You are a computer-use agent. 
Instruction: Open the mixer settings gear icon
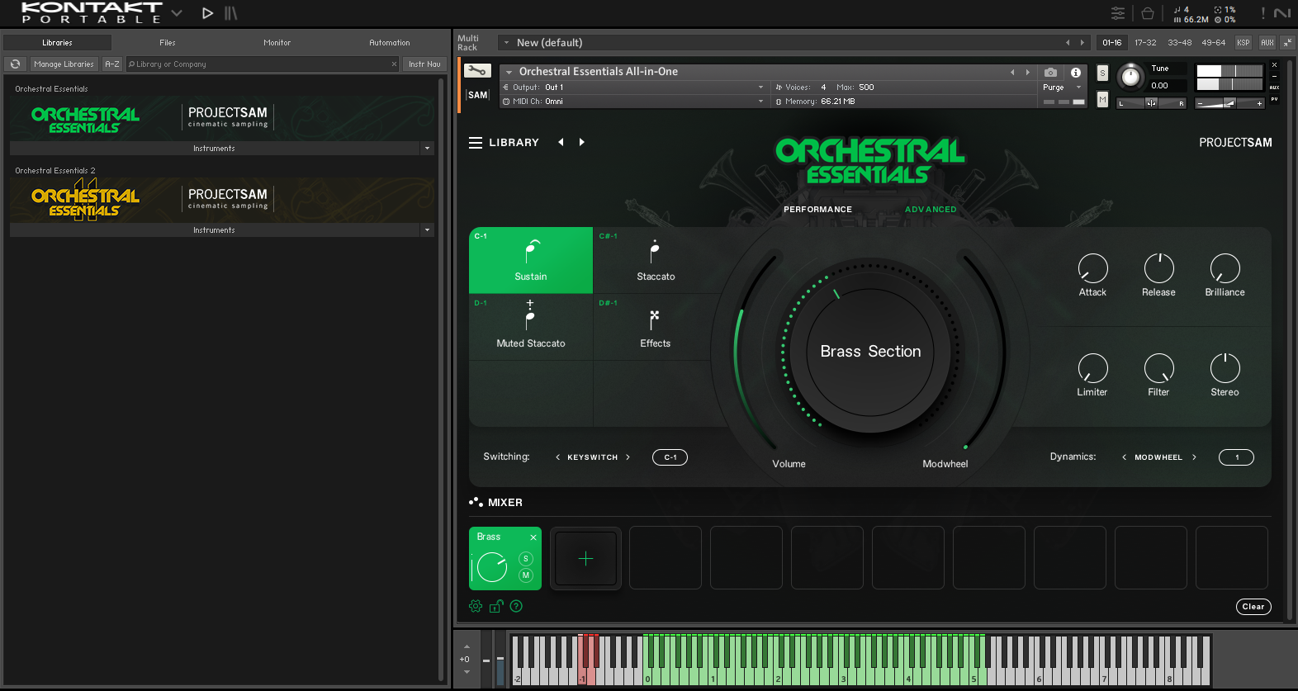(x=476, y=606)
